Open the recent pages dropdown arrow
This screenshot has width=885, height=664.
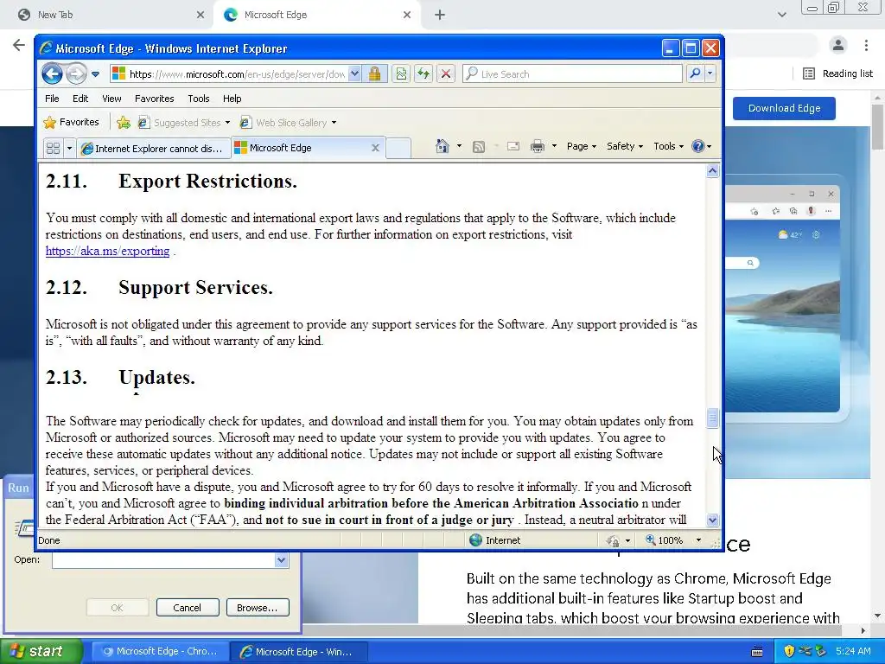point(95,74)
